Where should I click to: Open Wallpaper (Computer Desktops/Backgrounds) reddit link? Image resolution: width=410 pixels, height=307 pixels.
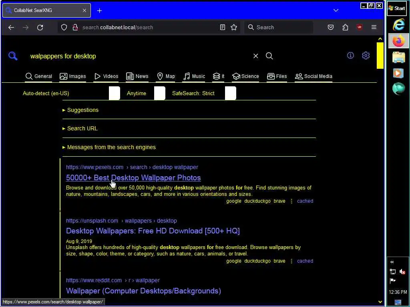coord(143,291)
